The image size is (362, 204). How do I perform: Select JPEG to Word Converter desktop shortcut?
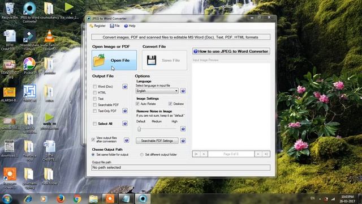tap(29, 12)
